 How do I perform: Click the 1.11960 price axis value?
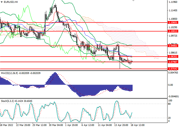(173, 2)
